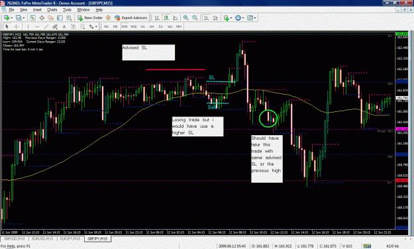Zoom out of the chart

point(195,18)
